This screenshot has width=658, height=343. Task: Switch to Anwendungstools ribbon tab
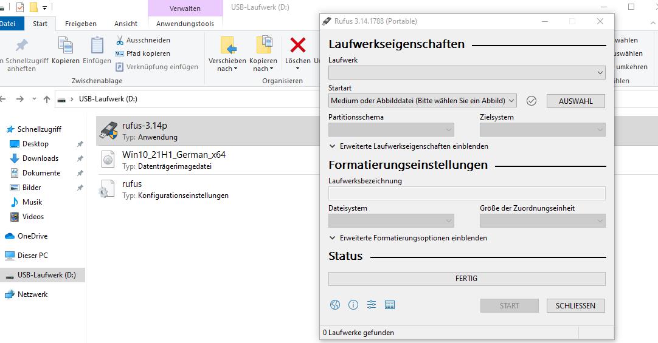pyautogui.click(x=185, y=24)
